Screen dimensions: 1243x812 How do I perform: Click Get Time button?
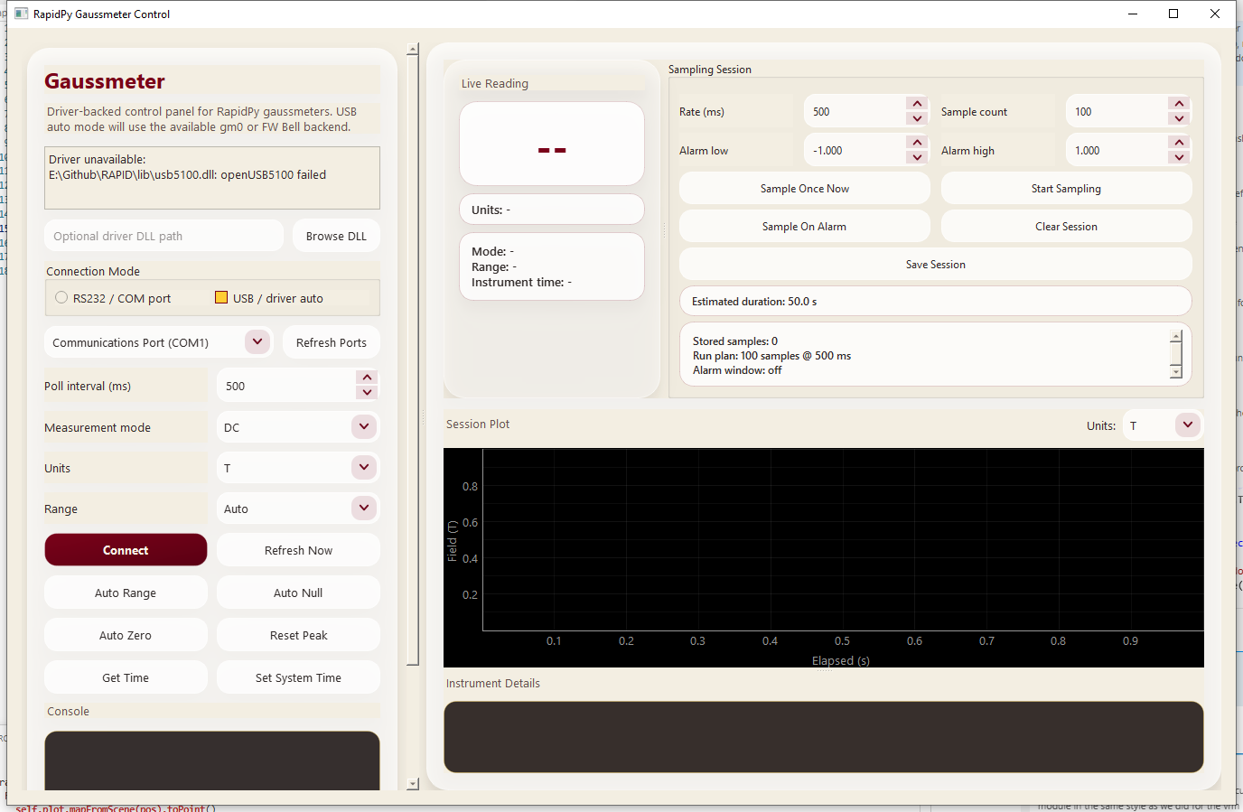tap(126, 677)
